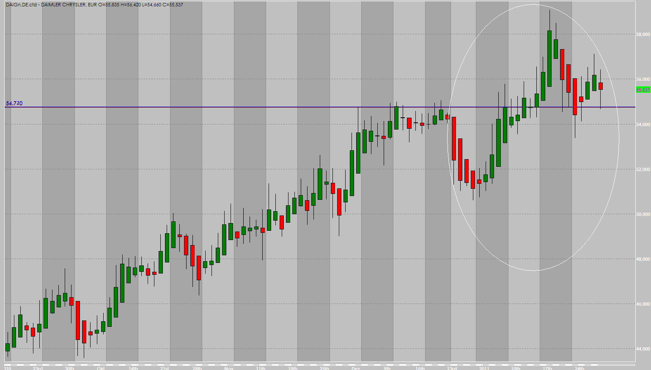Click the 30th label on the date axis
The width and height of the screenshot is (651, 370).
[69, 368]
